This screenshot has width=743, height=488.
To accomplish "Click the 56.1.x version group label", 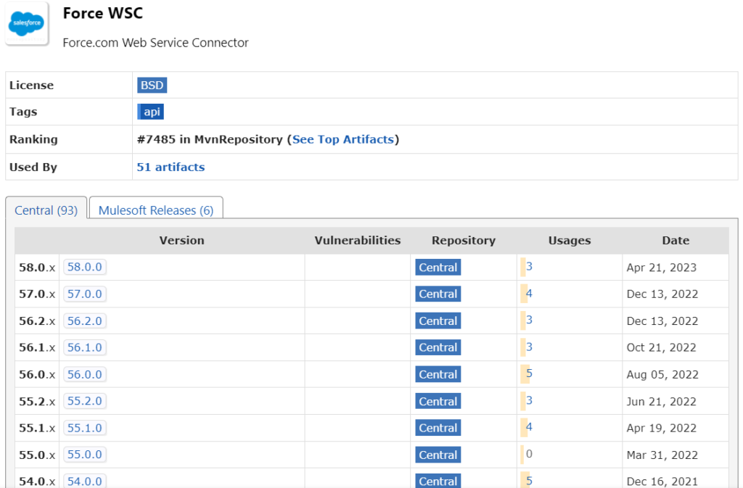I will [37, 347].
